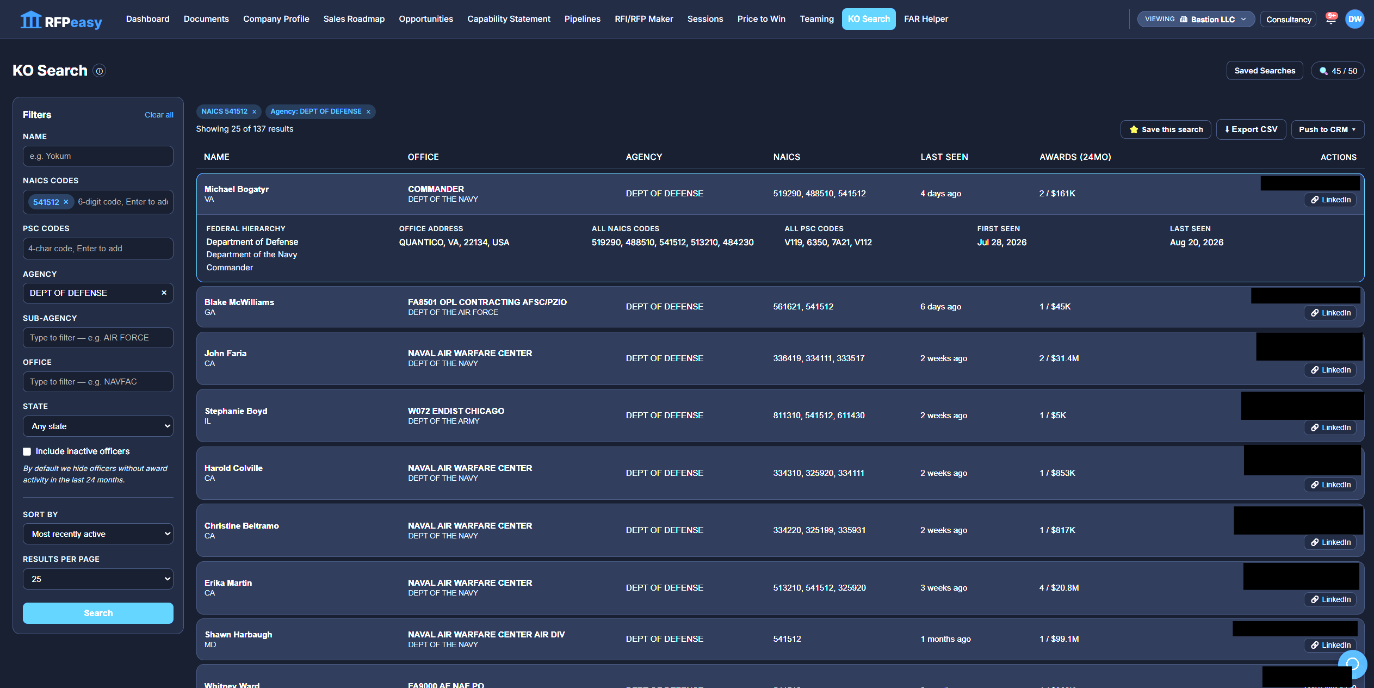The height and width of the screenshot is (688, 1374).
Task: Enable Include inactive officers checkbox
Action: pyautogui.click(x=27, y=451)
